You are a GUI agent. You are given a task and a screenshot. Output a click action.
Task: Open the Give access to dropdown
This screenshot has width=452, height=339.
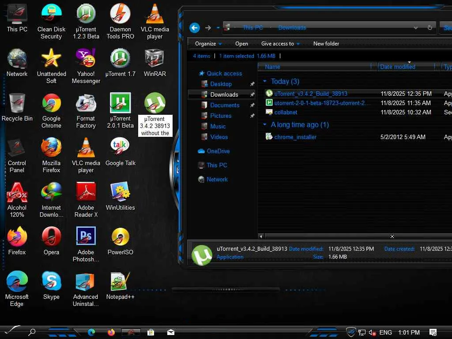280,44
